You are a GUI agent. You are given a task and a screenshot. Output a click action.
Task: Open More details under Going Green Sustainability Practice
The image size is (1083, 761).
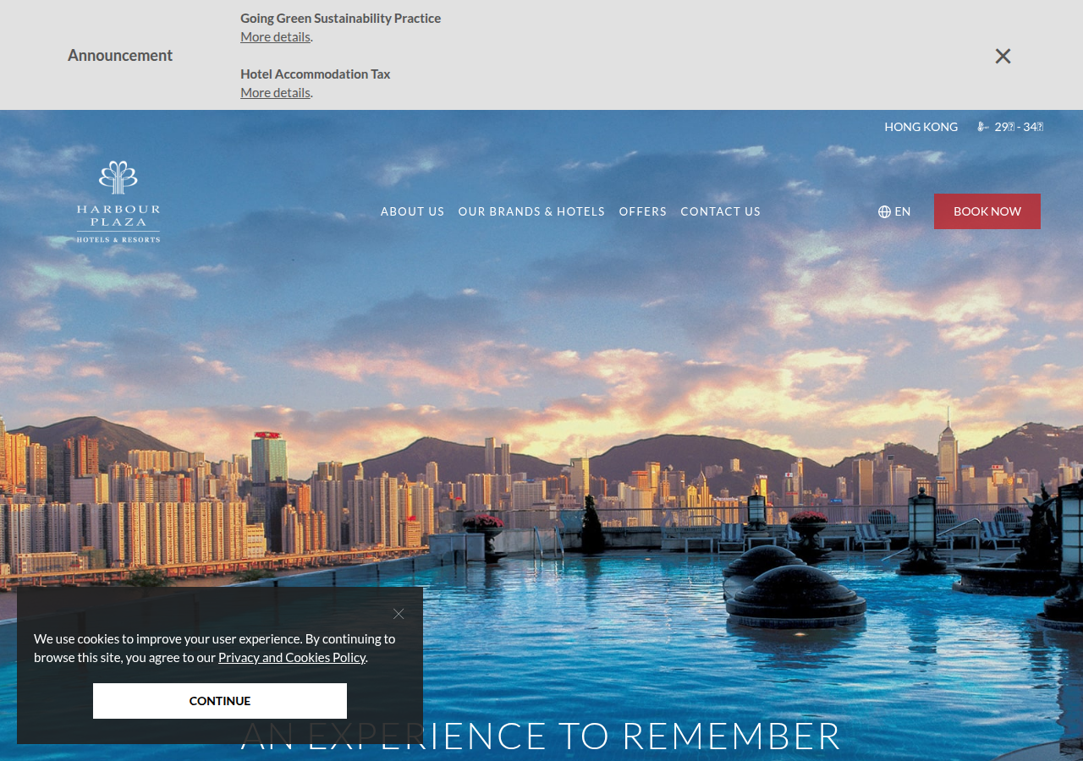click(275, 36)
